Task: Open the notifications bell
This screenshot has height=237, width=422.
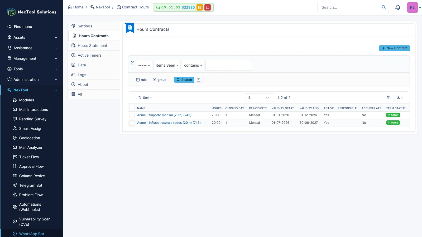Action: [398, 7]
